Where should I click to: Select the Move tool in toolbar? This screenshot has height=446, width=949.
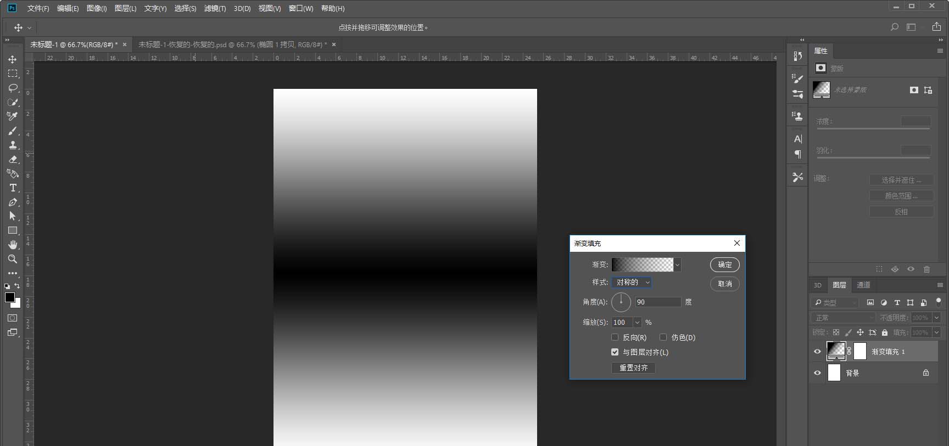click(x=13, y=59)
